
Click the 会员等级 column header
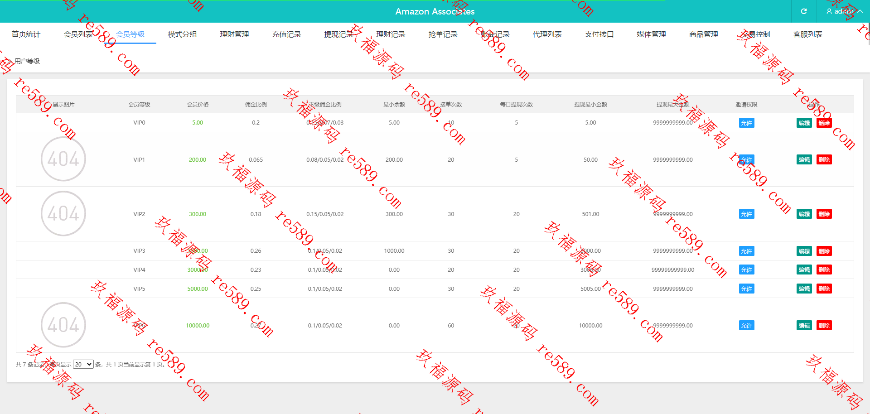coord(139,104)
